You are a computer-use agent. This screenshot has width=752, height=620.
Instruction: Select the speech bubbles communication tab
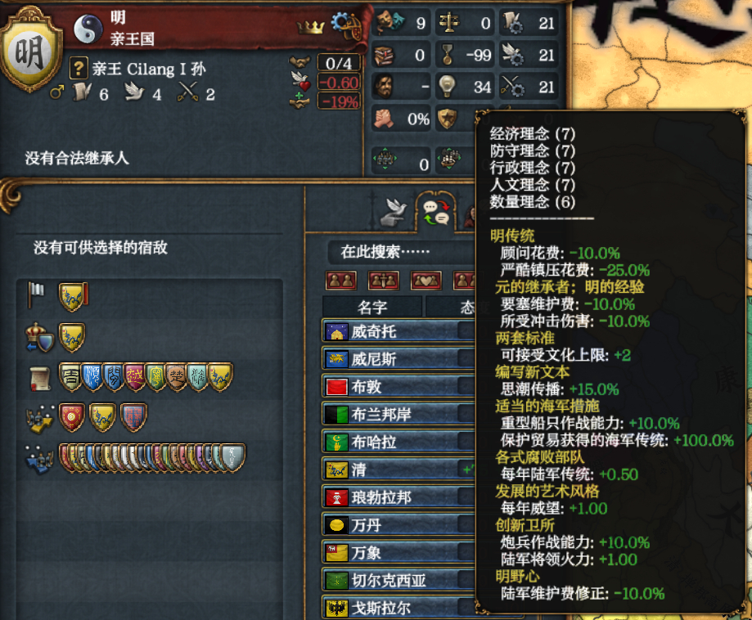pos(435,213)
